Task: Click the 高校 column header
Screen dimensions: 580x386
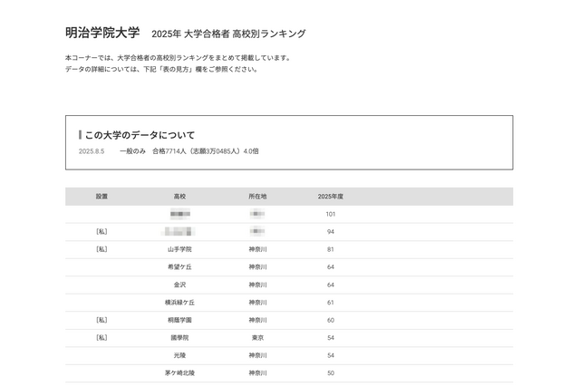Action: coord(179,197)
